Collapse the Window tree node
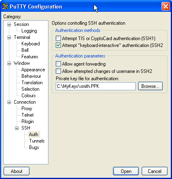The image size is (172, 179). point(9,63)
